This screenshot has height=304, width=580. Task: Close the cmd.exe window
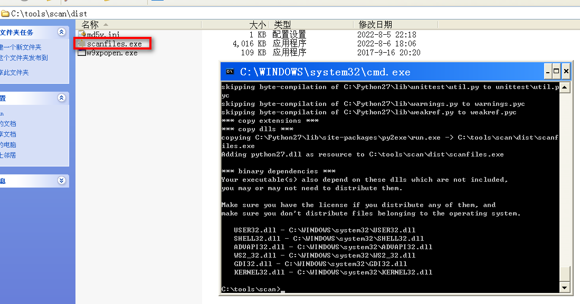566,72
